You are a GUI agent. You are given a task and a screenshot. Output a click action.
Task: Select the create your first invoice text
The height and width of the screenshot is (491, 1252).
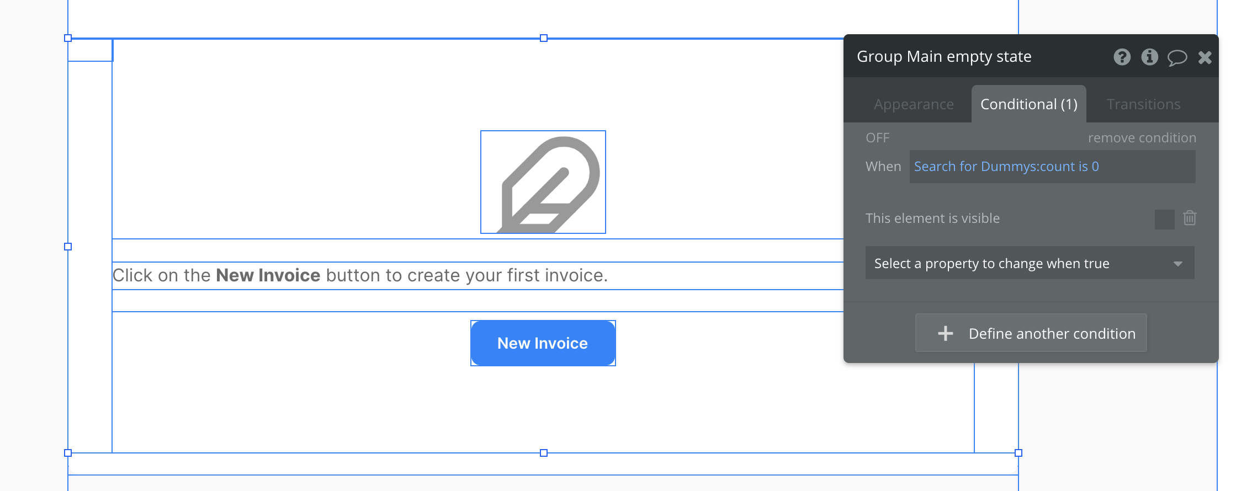360,275
